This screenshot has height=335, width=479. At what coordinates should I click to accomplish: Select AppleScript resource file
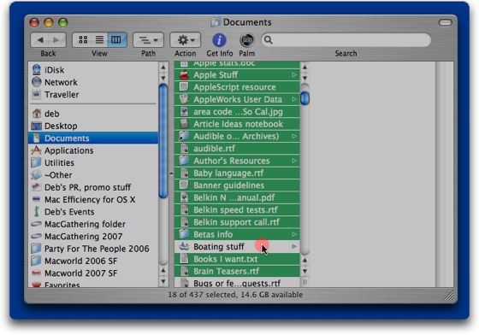(237, 87)
